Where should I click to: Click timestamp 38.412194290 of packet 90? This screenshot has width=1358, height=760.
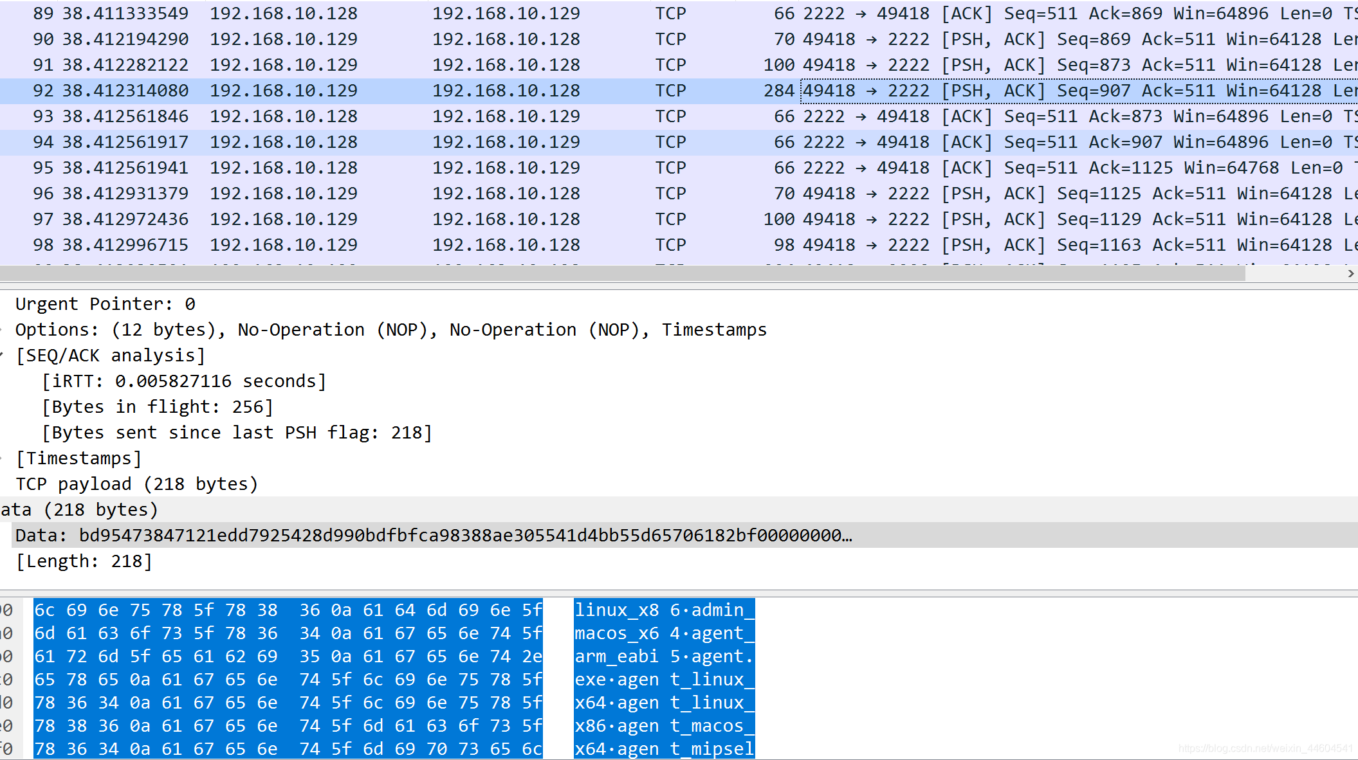pos(125,39)
